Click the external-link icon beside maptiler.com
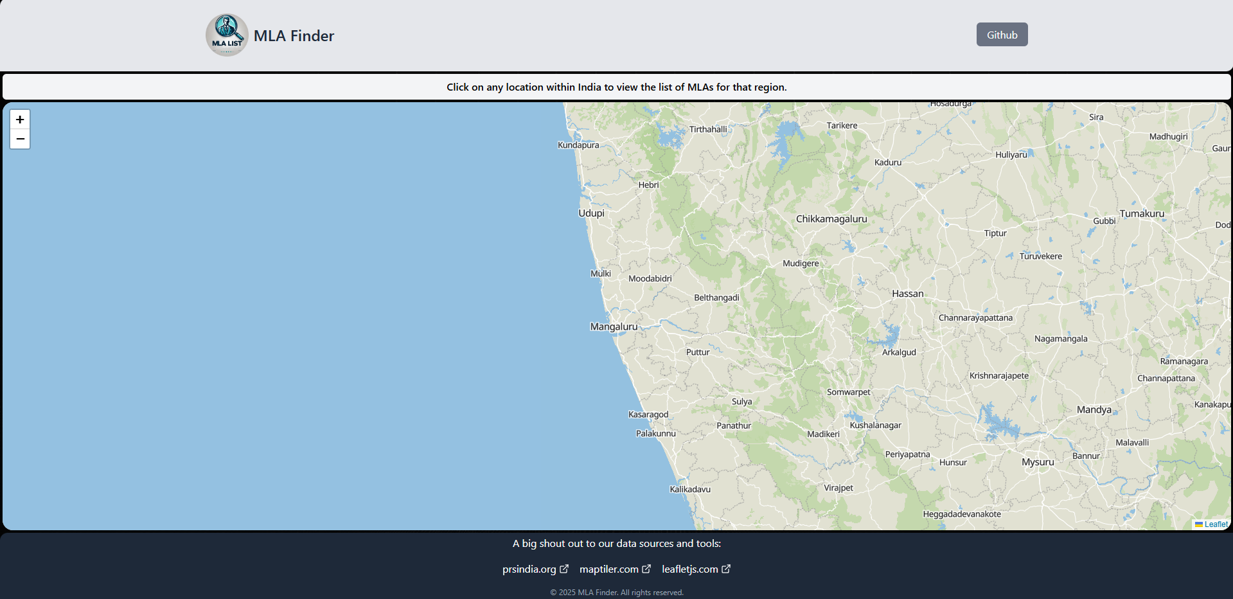 click(x=646, y=568)
